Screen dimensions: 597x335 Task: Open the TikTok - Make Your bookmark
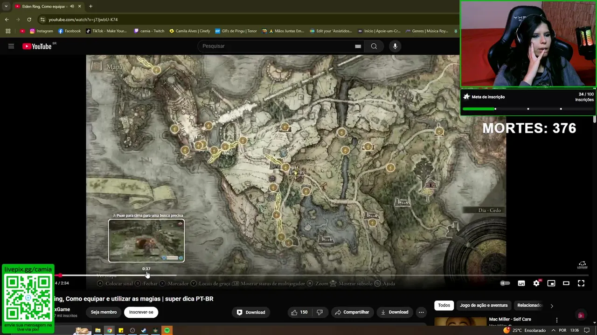pyautogui.click(x=106, y=31)
